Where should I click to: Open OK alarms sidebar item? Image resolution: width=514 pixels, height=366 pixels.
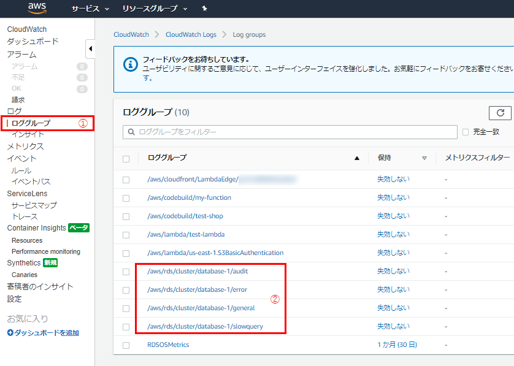point(17,88)
